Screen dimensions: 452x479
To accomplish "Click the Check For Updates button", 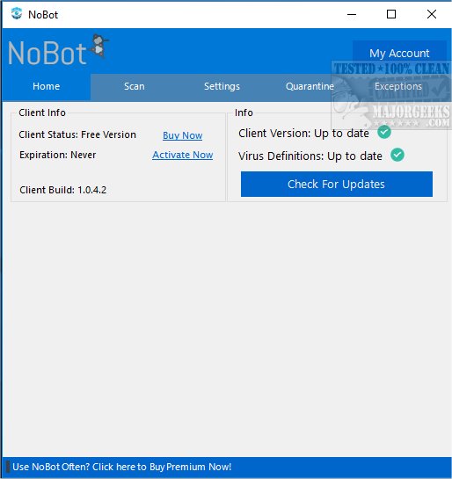I will [x=337, y=185].
